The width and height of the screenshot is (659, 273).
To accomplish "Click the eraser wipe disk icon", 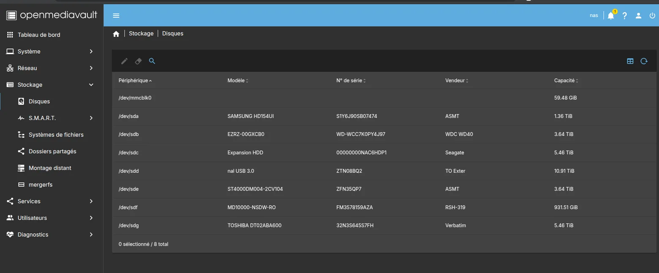I will coord(138,61).
